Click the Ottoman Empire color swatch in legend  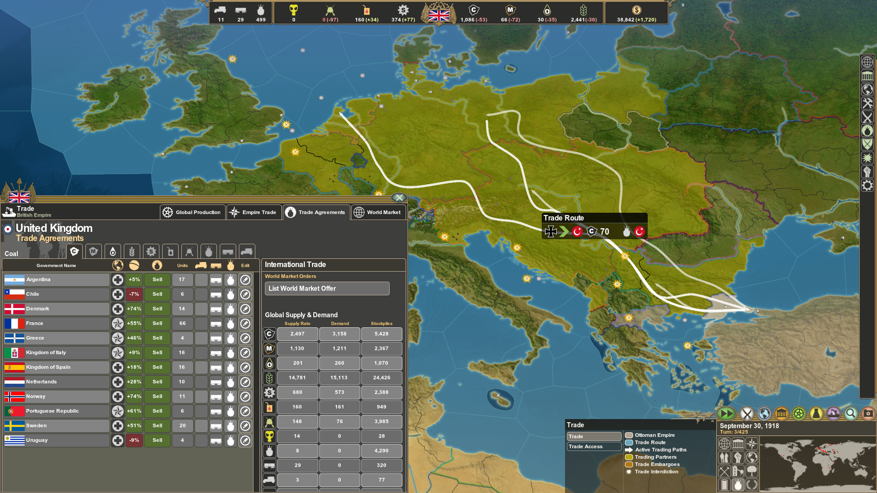629,435
